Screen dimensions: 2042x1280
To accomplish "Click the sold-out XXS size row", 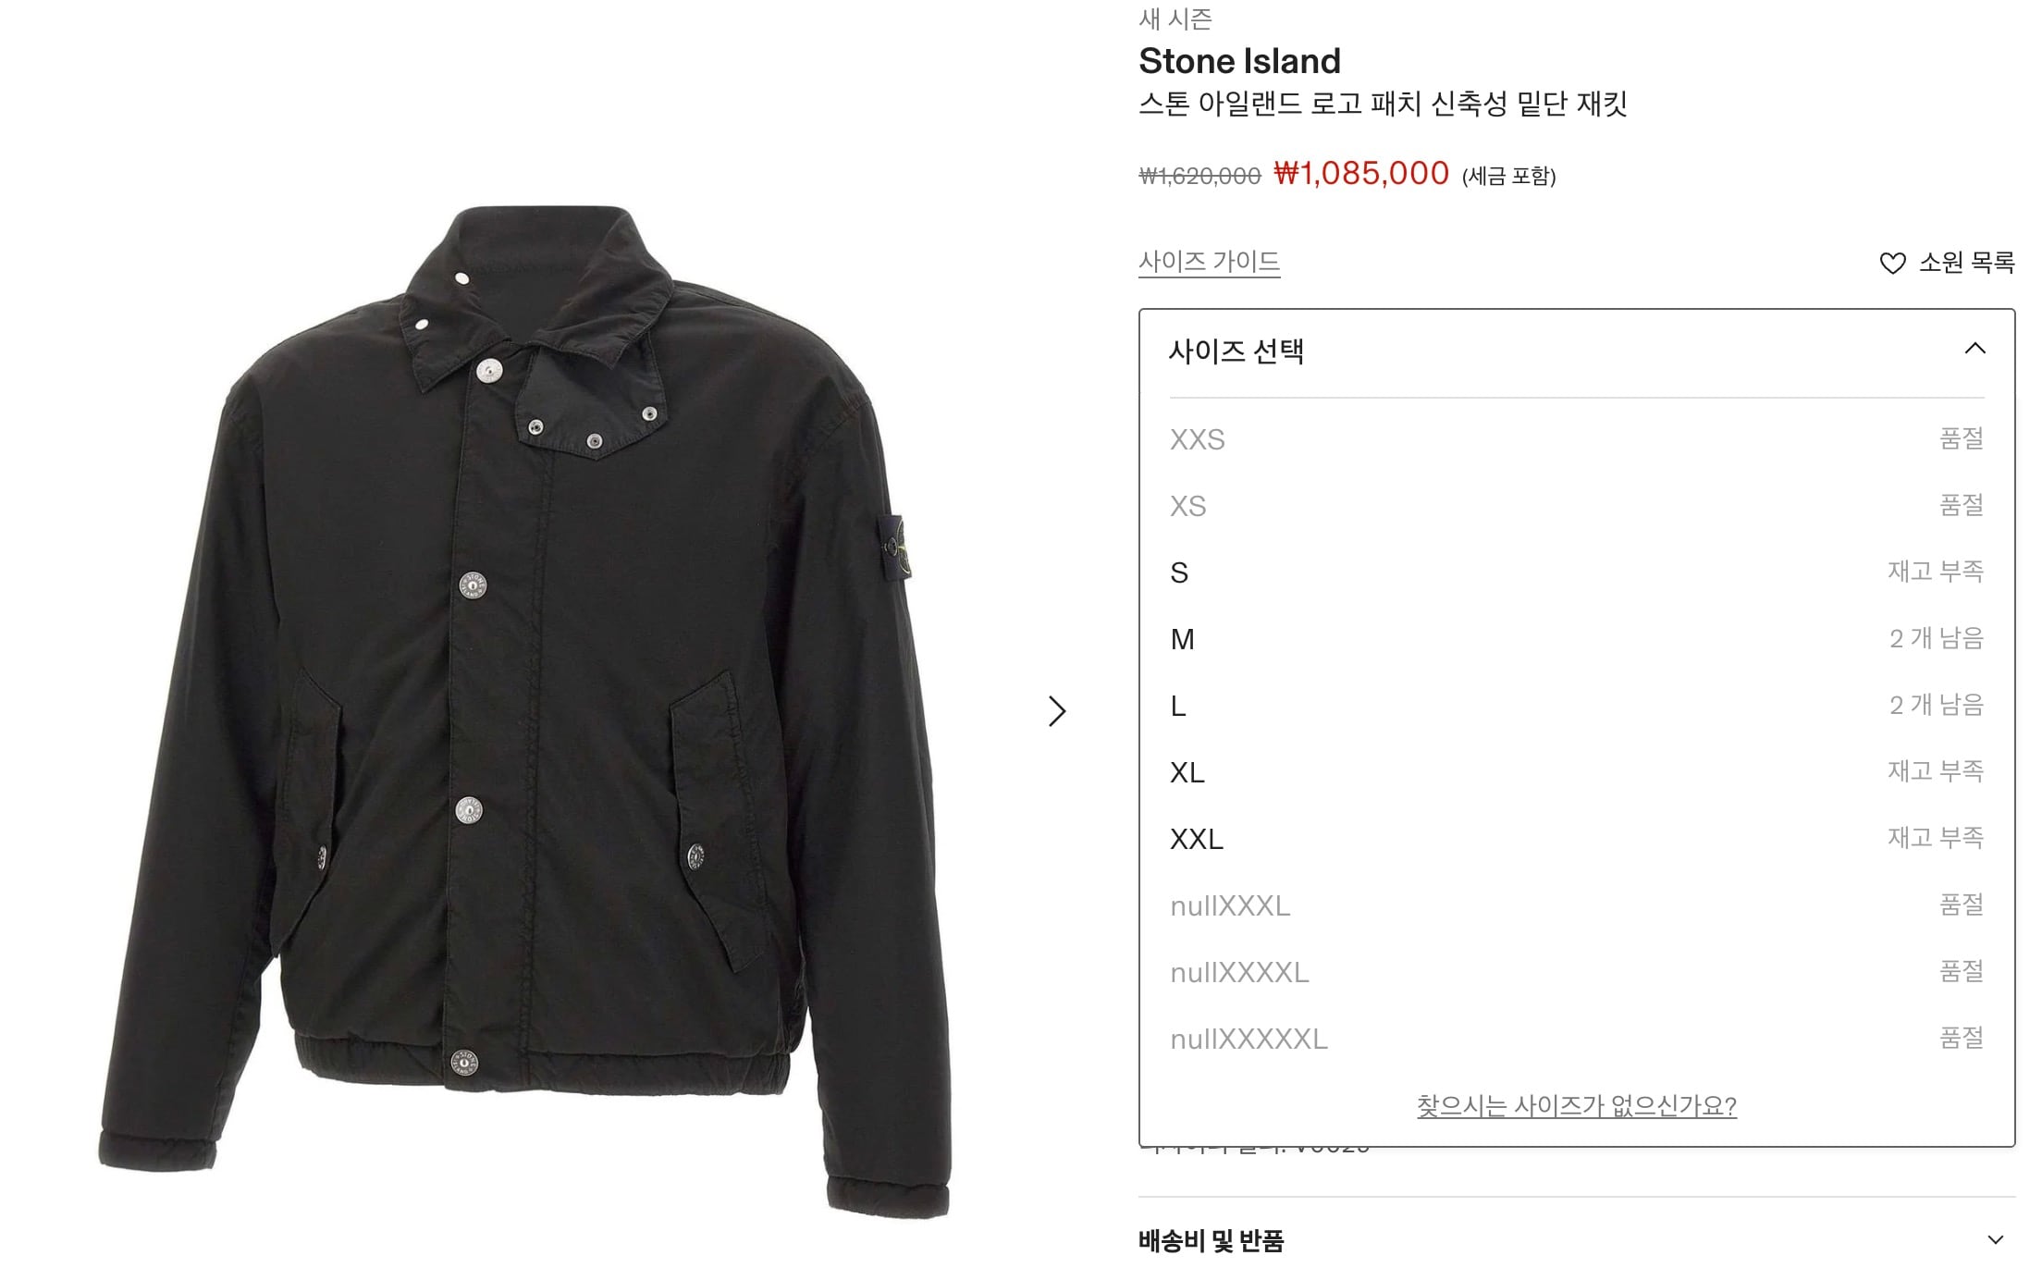I will pos(1577,439).
